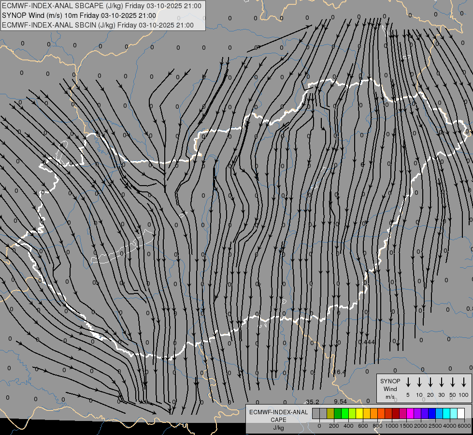Select the sky-blue swatch after 2500 tick
Image resolution: width=473 pixels, height=435 pixels.
[439, 414]
